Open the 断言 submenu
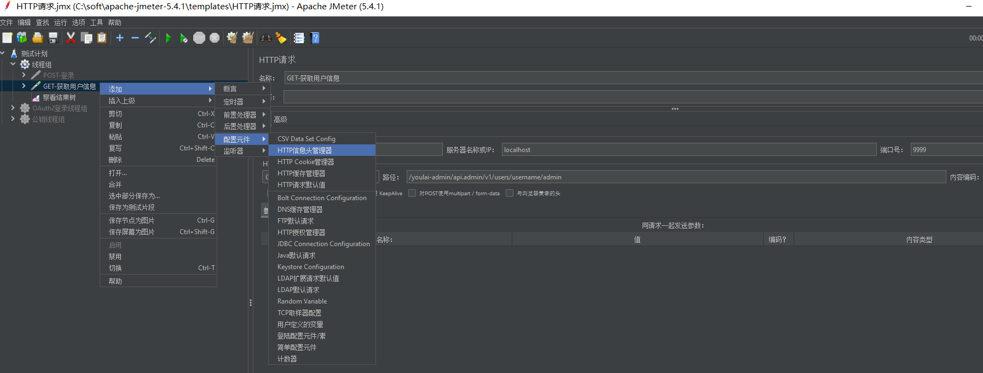983x373 pixels. point(241,89)
